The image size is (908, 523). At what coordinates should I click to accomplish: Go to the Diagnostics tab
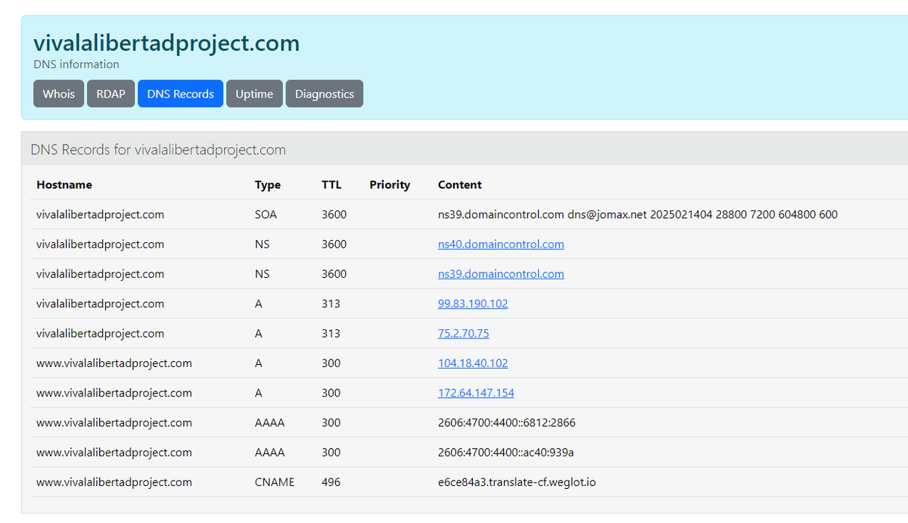click(x=325, y=94)
